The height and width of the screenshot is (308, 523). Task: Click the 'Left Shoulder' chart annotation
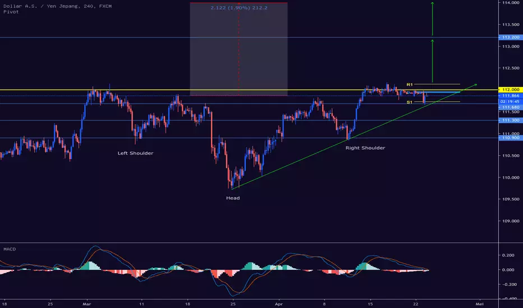click(135, 153)
